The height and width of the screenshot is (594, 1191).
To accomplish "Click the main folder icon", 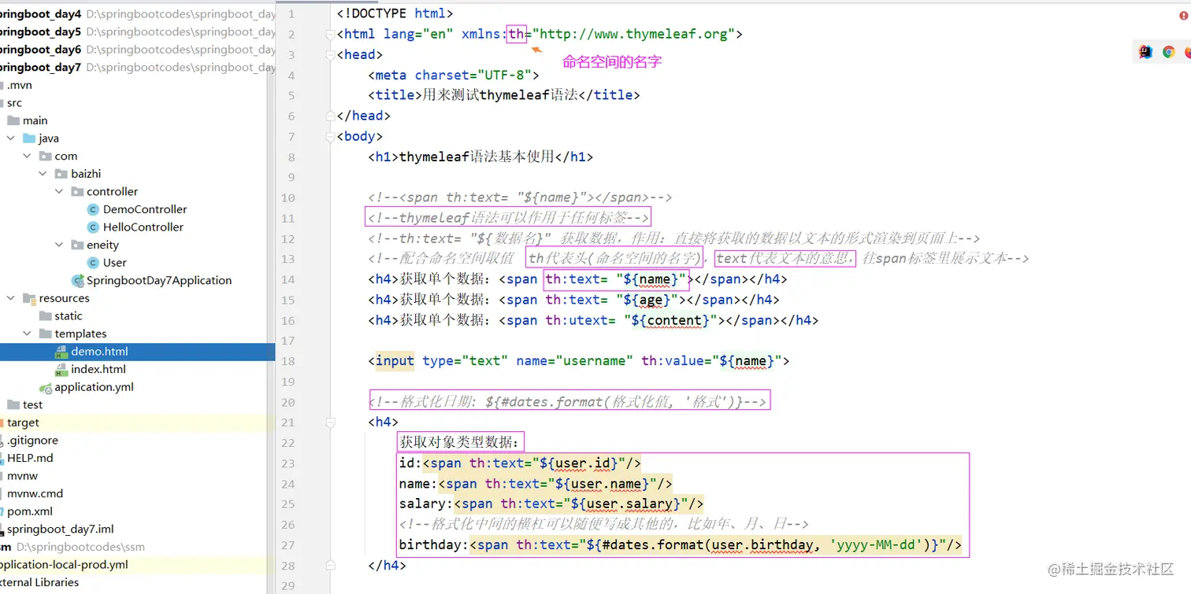I will 13,120.
